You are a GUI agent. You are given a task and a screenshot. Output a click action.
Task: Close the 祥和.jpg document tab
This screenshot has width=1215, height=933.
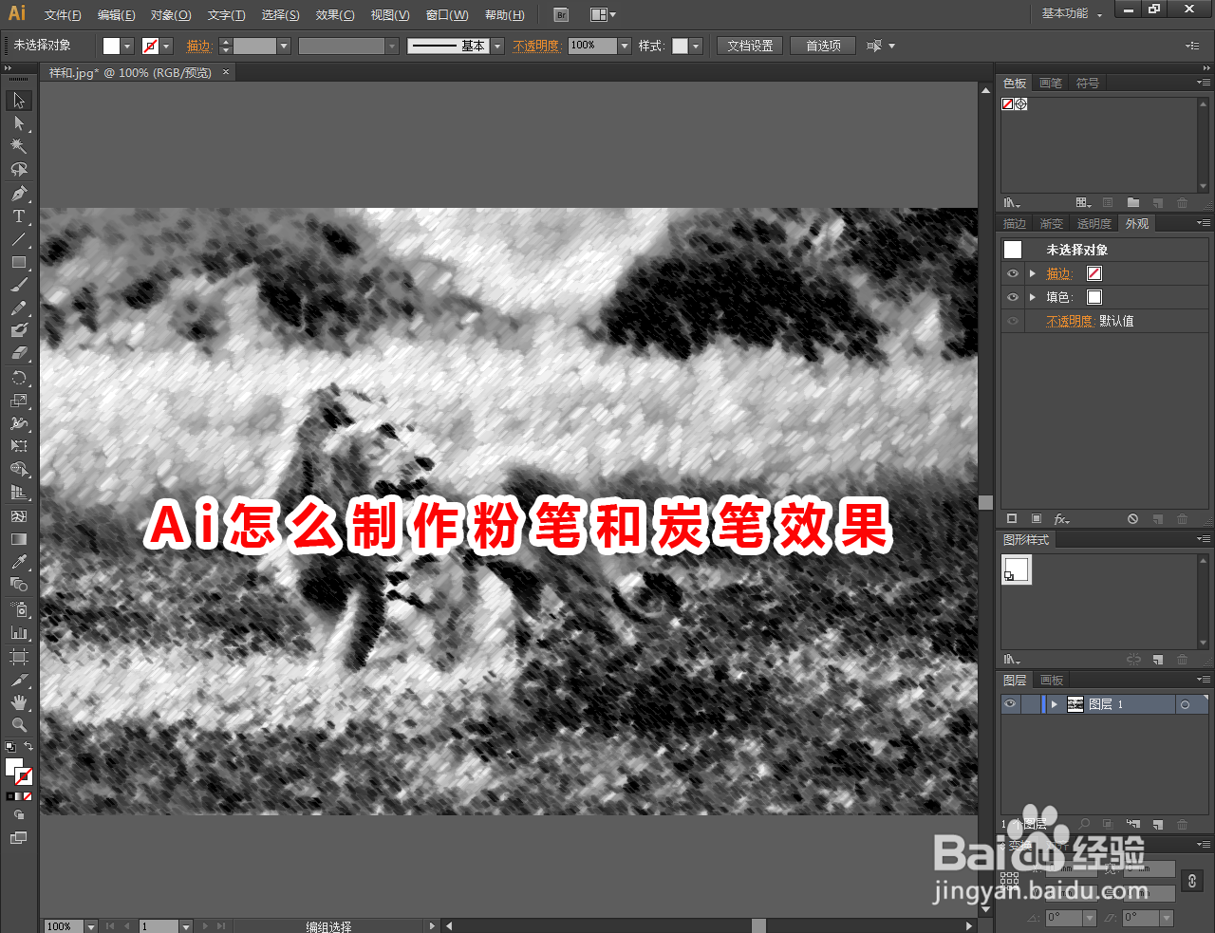point(225,72)
